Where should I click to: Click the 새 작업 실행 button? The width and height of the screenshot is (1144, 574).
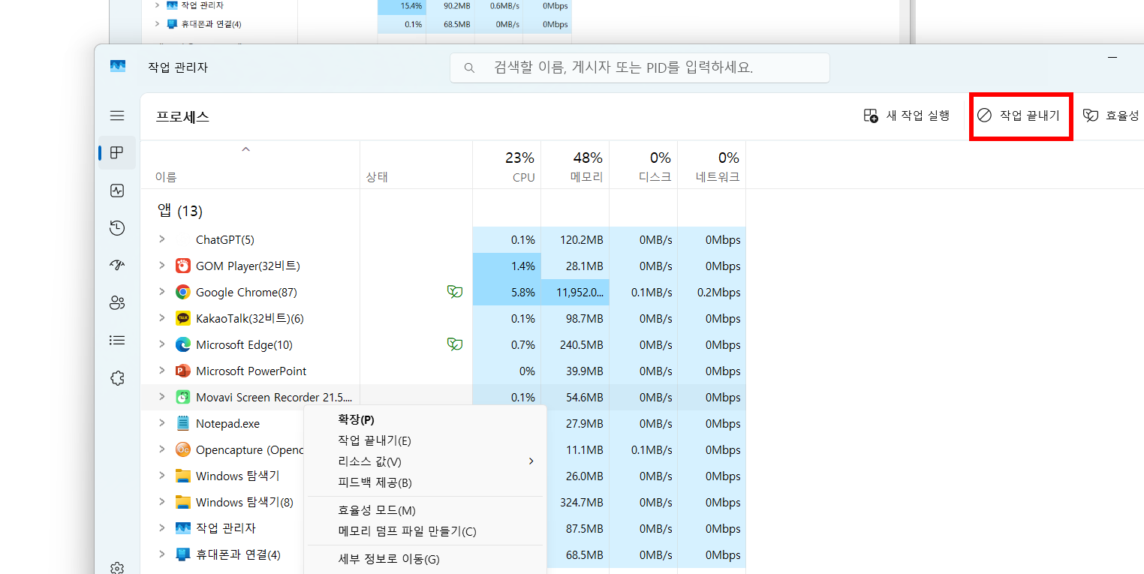(x=907, y=116)
